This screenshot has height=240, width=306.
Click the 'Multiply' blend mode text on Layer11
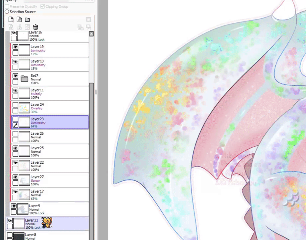[36, 94]
